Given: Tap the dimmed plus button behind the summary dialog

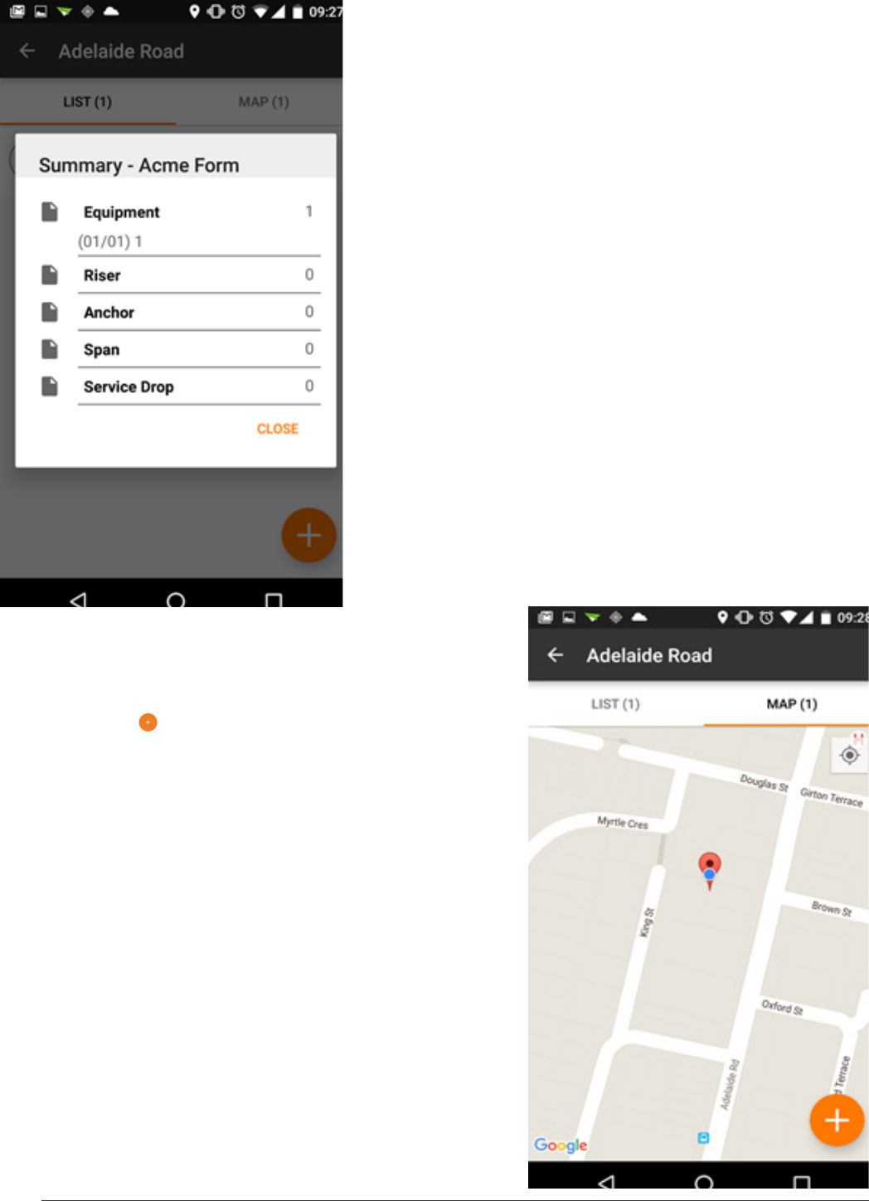Looking at the screenshot, I should pyautogui.click(x=308, y=535).
